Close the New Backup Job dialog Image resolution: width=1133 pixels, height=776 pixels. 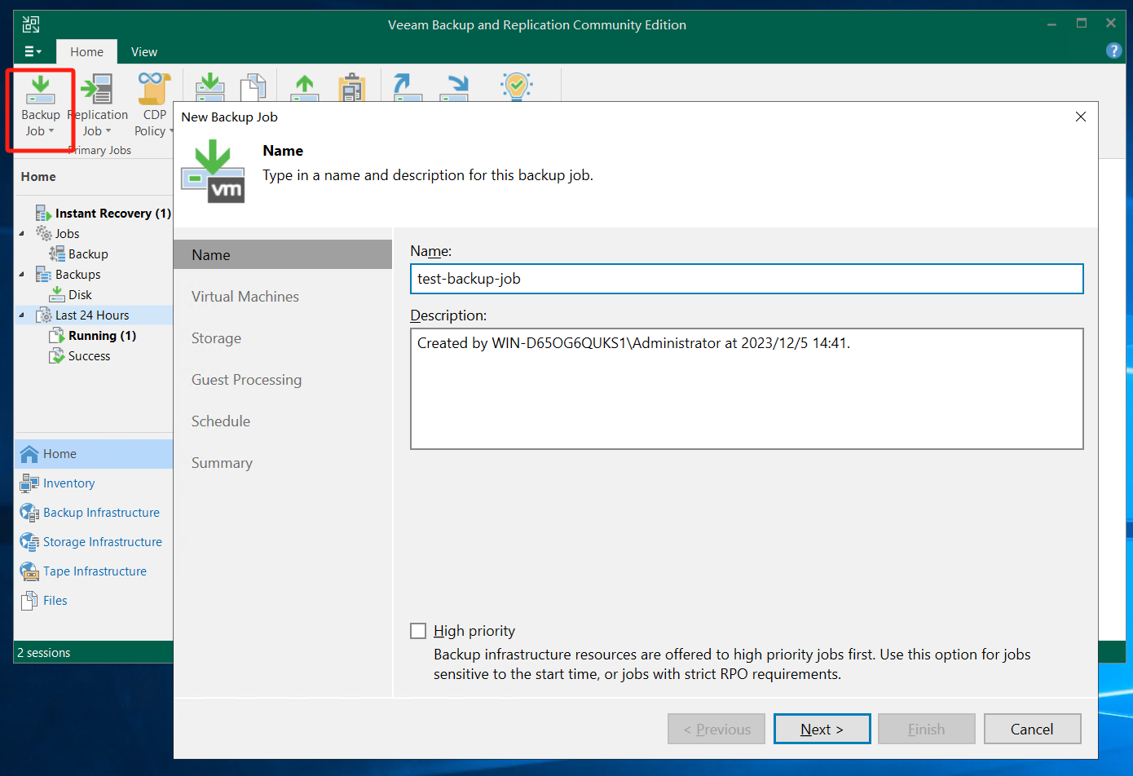click(x=1081, y=117)
